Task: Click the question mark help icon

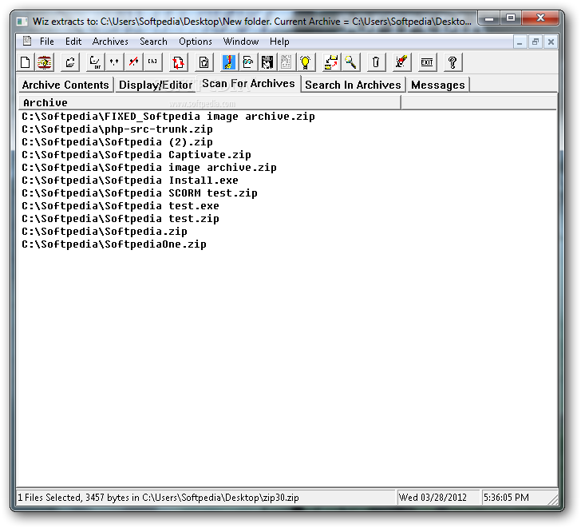Action: 453,62
